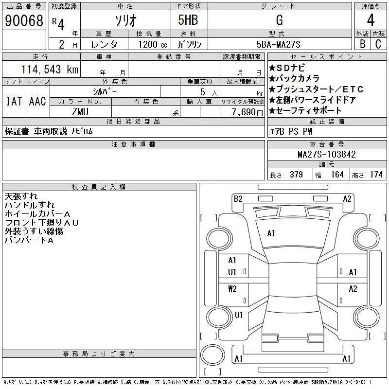Click the overall evaluation score 4
Image resolution: width=389 pixels, height=389 pixels.
tap(371, 20)
